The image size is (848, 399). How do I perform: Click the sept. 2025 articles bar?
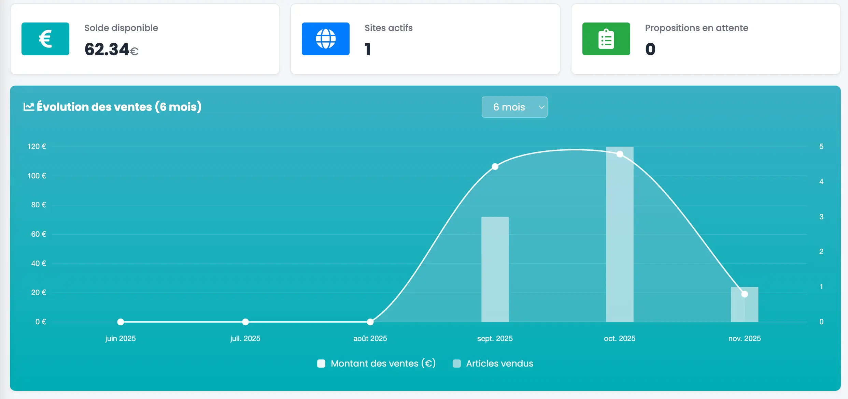(x=495, y=269)
